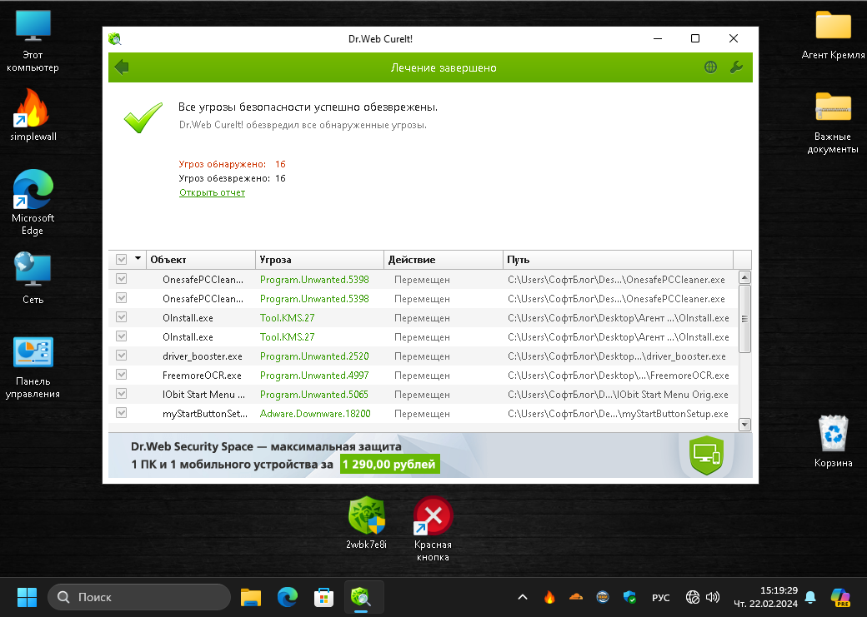The width and height of the screenshot is (867, 617).
Task: Launch the simplewall desktop shortcut
Action: (33, 115)
